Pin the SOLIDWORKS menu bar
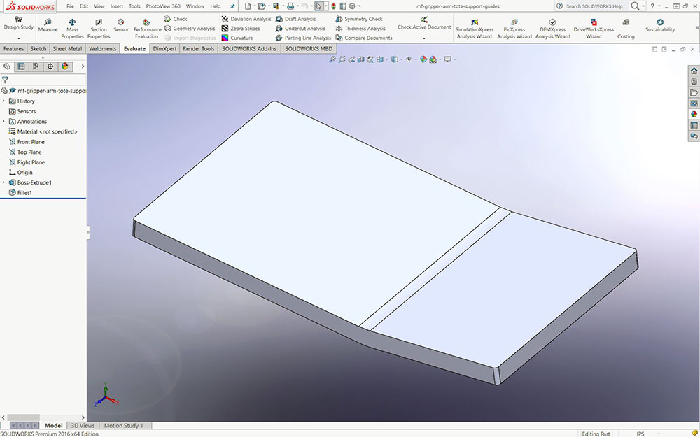The image size is (700, 437). (x=232, y=6)
